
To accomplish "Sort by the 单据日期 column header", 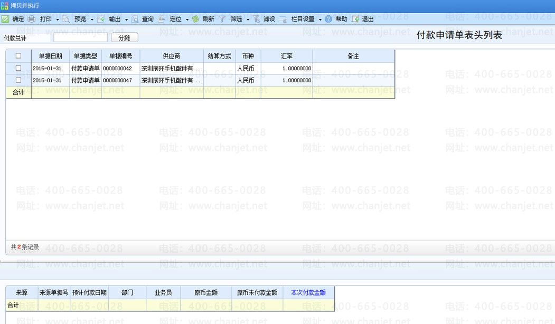I will pyautogui.click(x=50, y=56).
